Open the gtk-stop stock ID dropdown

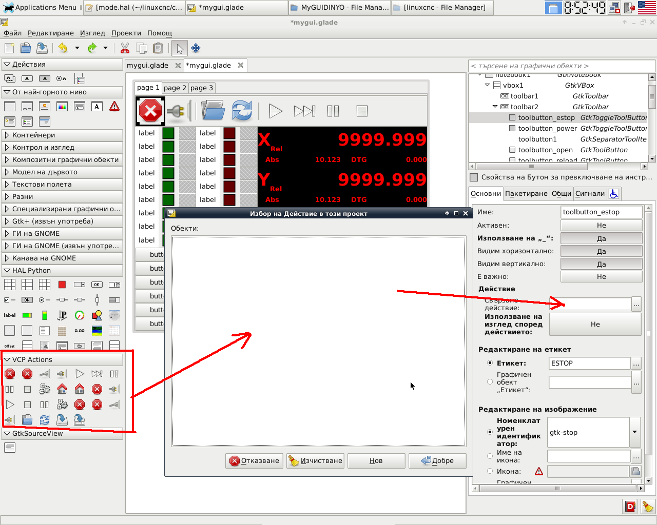(635, 432)
